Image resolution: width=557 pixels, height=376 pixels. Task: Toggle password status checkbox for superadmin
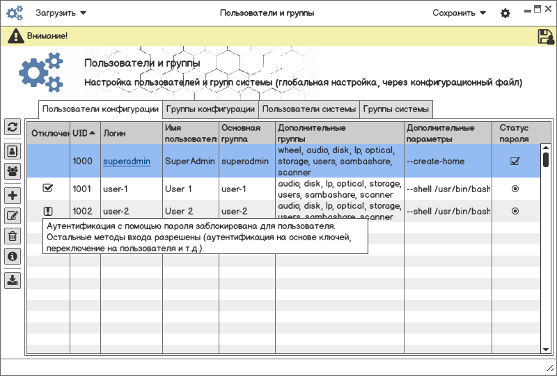click(515, 162)
